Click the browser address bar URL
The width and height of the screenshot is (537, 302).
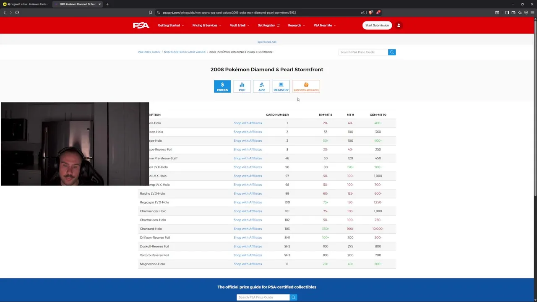(x=229, y=13)
